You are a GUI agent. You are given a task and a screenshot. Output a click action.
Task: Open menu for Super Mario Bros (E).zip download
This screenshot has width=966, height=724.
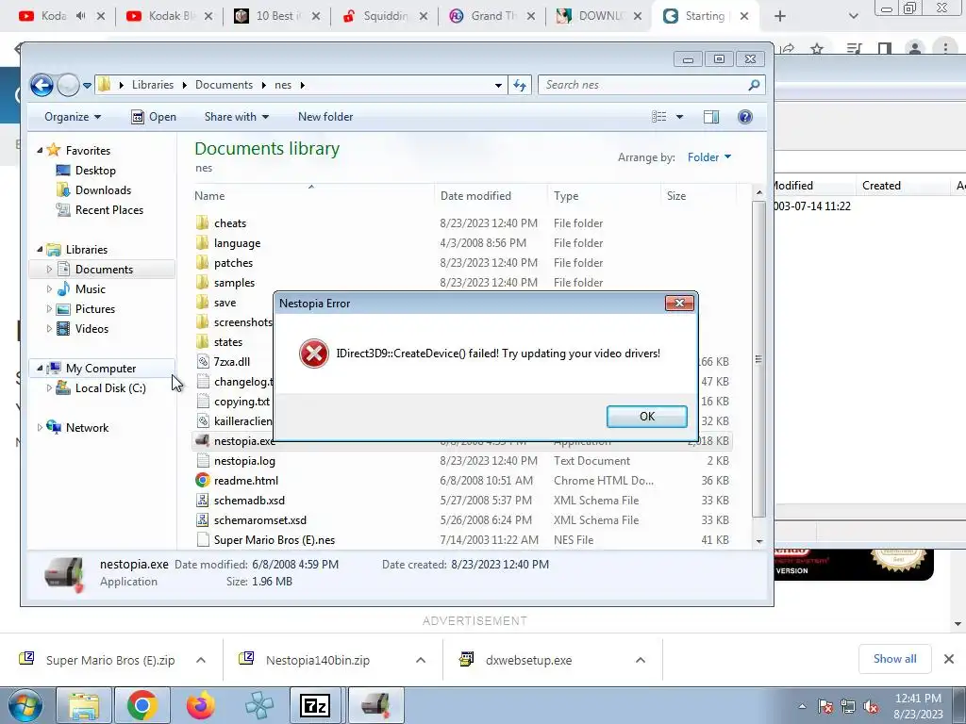pos(201,660)
